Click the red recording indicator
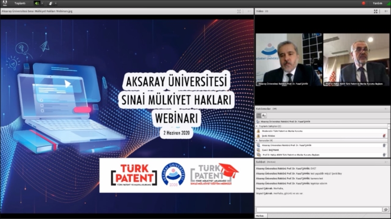The image size is (391, 219). [364, 3]
